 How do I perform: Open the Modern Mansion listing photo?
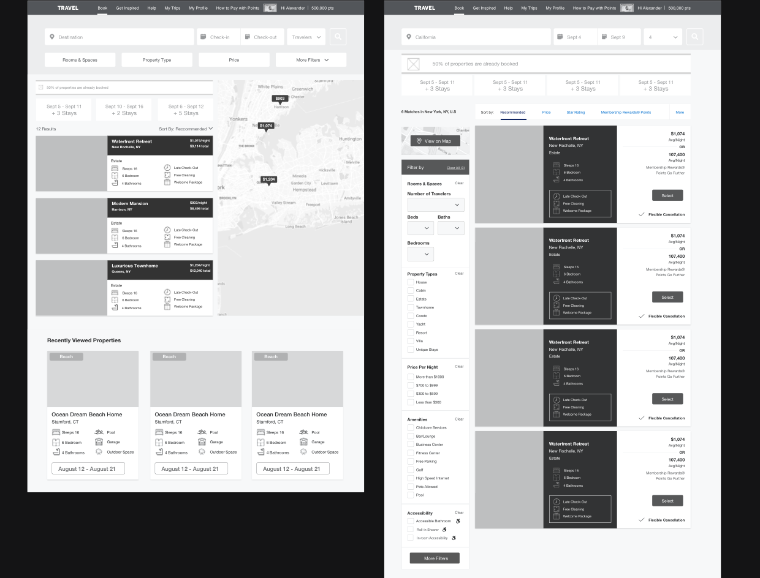click(72, 226)
